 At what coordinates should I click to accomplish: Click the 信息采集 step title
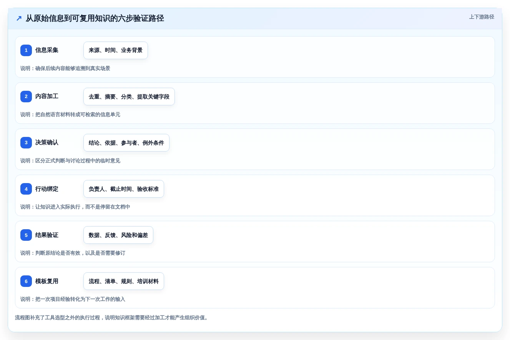click(x=47, y=50)
